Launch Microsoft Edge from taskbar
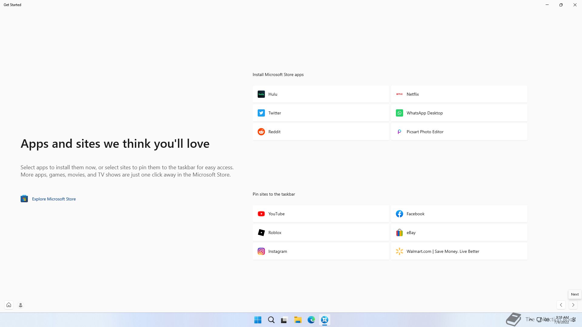This screenshot has width=582, height=327. click(x=311, y=320)
